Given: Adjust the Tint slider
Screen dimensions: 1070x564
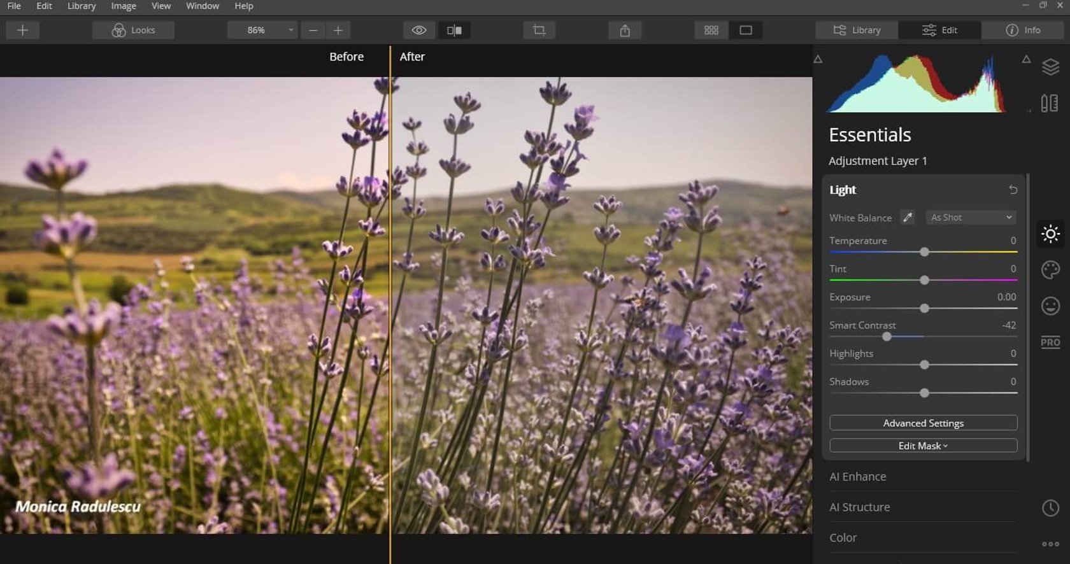Looking at the screenshot, I should click(x=924, y=280).
